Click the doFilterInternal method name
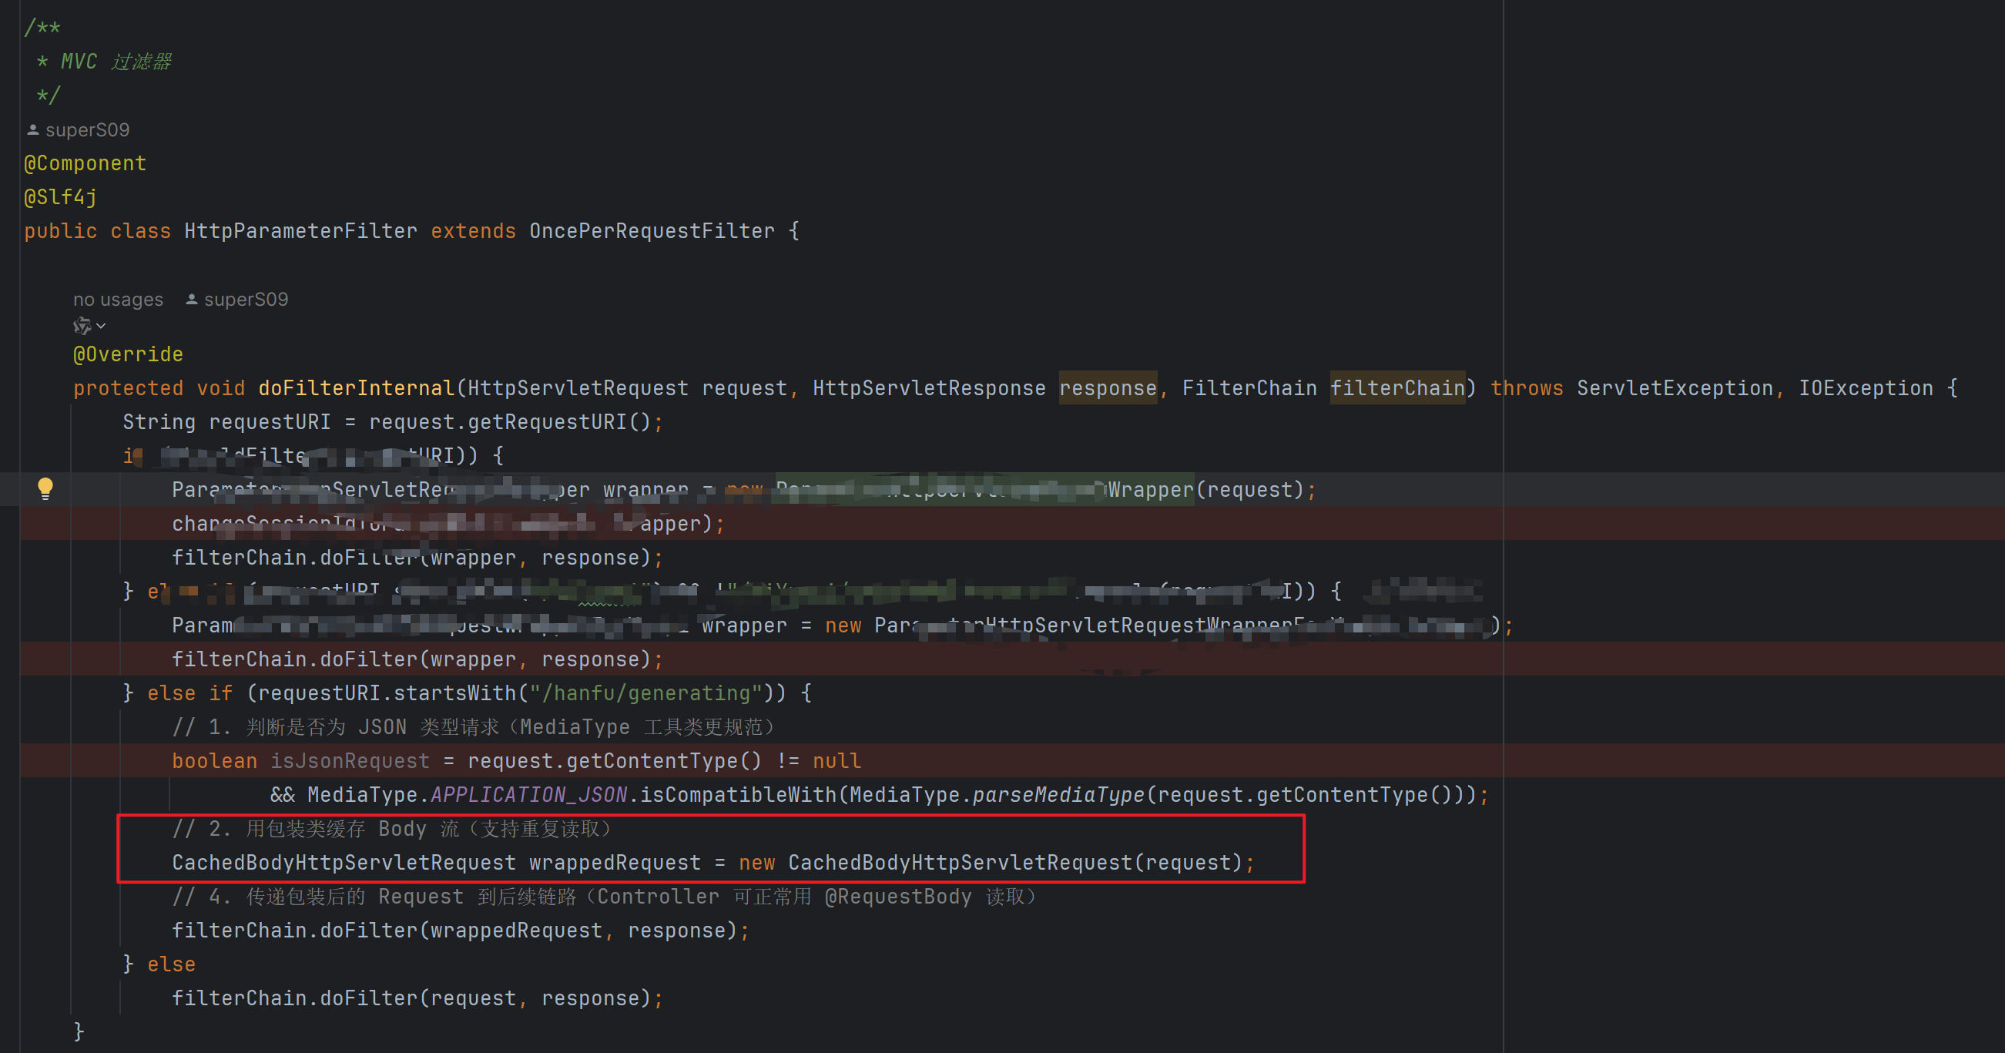Screen dimensions: 2005x1053 pos(357,388)
